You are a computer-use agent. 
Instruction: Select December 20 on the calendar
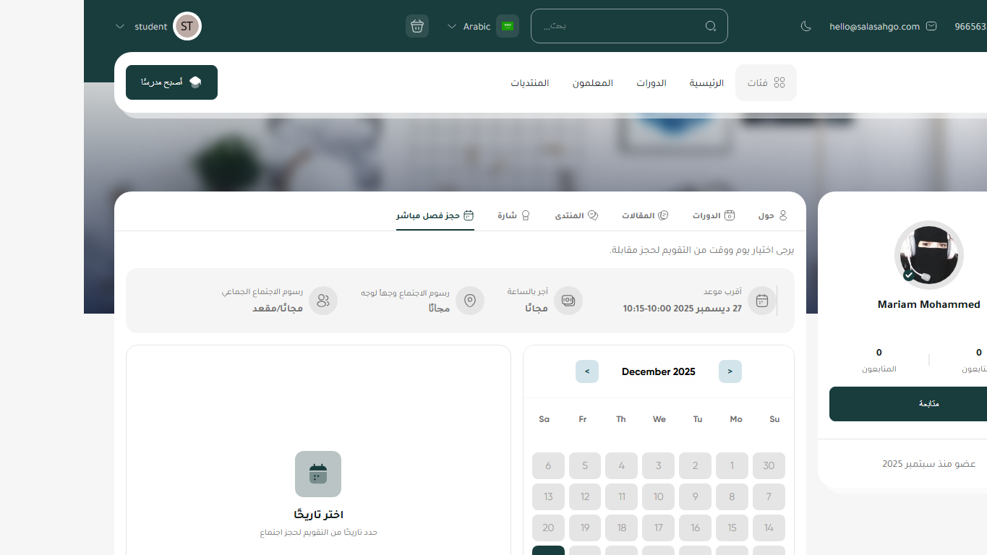[x=548, y=528]
